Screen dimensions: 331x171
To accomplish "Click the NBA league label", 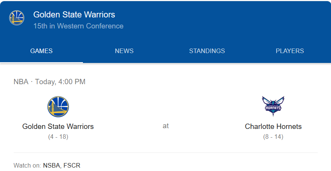I will (21, 82).
